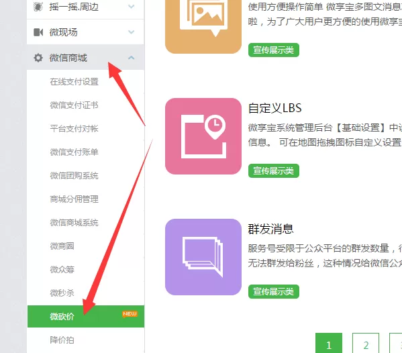Open the 群发消息 title
Viewport: 402px width, 353px height.
click(x=270, y=229)
